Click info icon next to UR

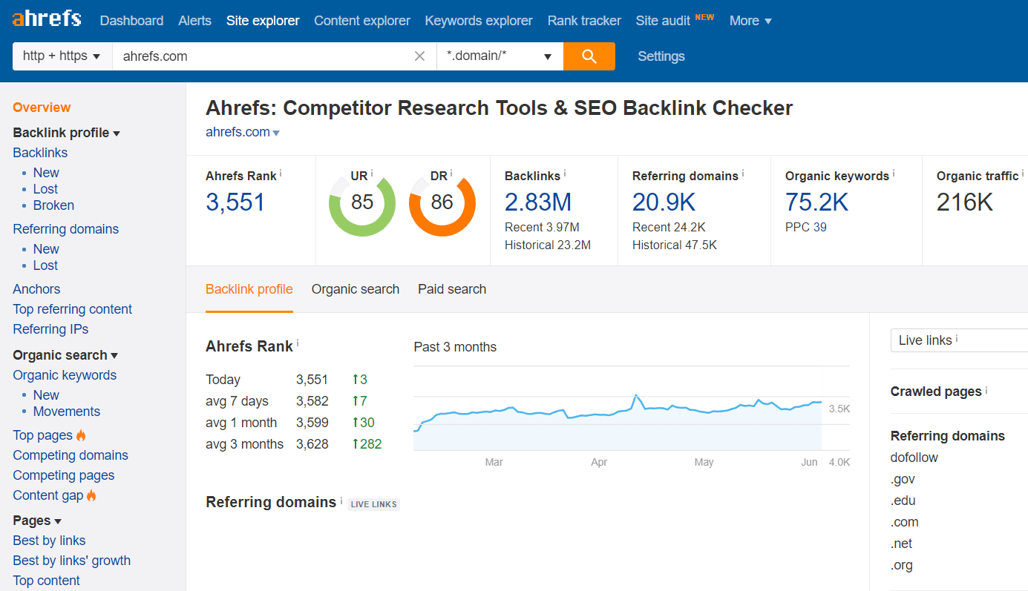pos(372,174)
